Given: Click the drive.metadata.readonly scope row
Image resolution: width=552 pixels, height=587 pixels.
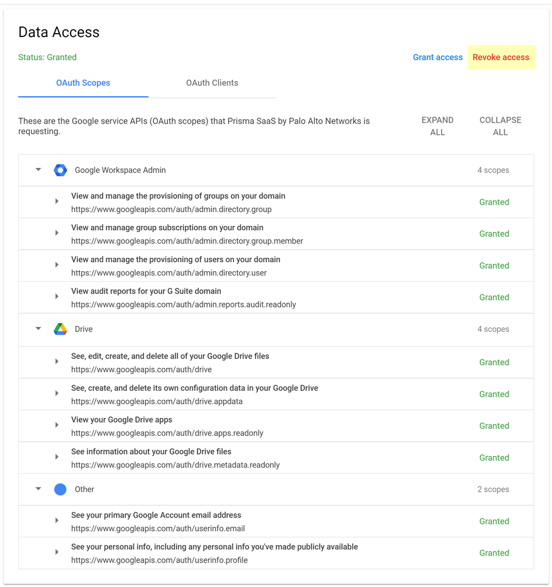Looking at the screenshot, I should (176, 458).
